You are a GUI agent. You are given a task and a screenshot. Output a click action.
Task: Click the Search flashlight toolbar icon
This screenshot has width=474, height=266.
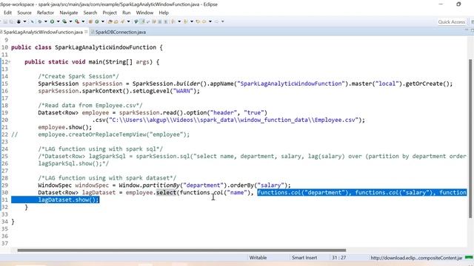(x=122, y=21)
